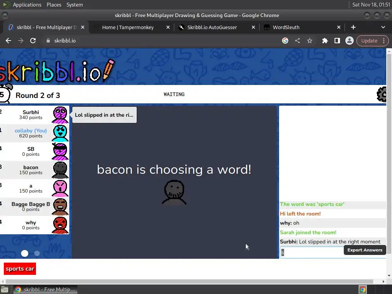
Task: Click Surbhi's purple avatar
Action: (60, 115)
